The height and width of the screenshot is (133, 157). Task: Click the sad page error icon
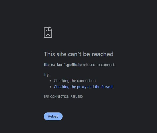(x=48, y=33)
